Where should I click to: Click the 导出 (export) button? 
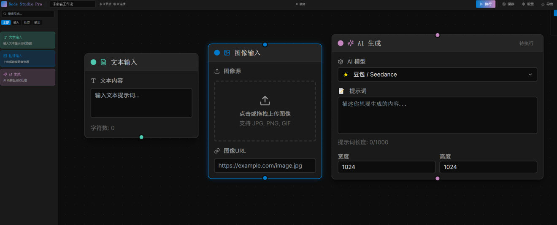tap(547, 4)
